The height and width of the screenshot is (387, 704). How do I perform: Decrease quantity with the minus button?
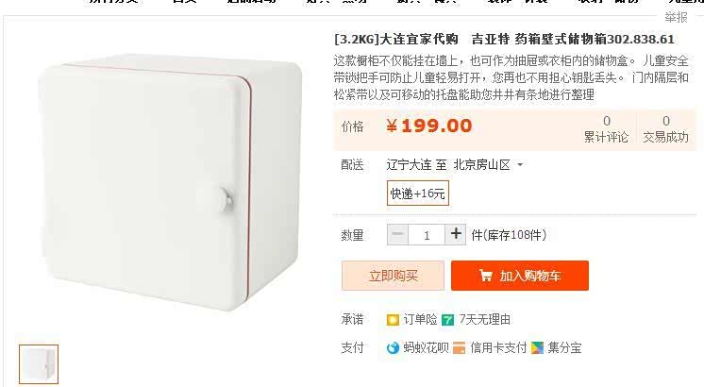coord(397,234)
